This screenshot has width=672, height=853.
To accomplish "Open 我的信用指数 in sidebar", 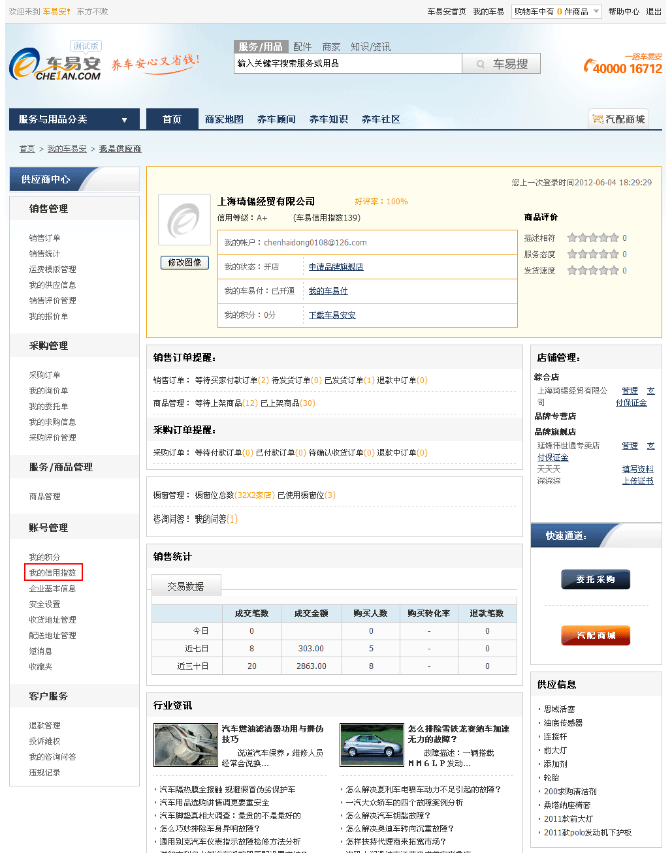I will (52, 573).
